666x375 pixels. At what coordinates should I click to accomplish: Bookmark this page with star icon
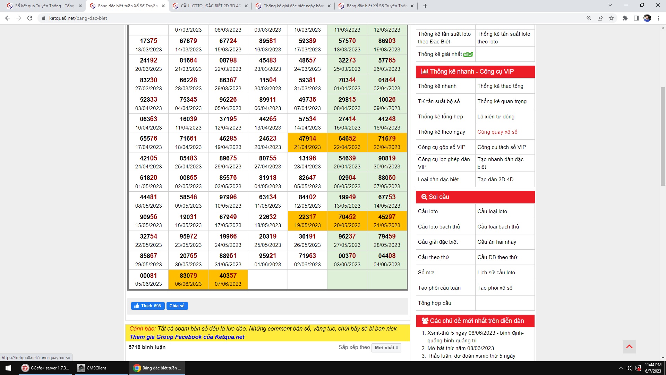[x=611, y=18]
